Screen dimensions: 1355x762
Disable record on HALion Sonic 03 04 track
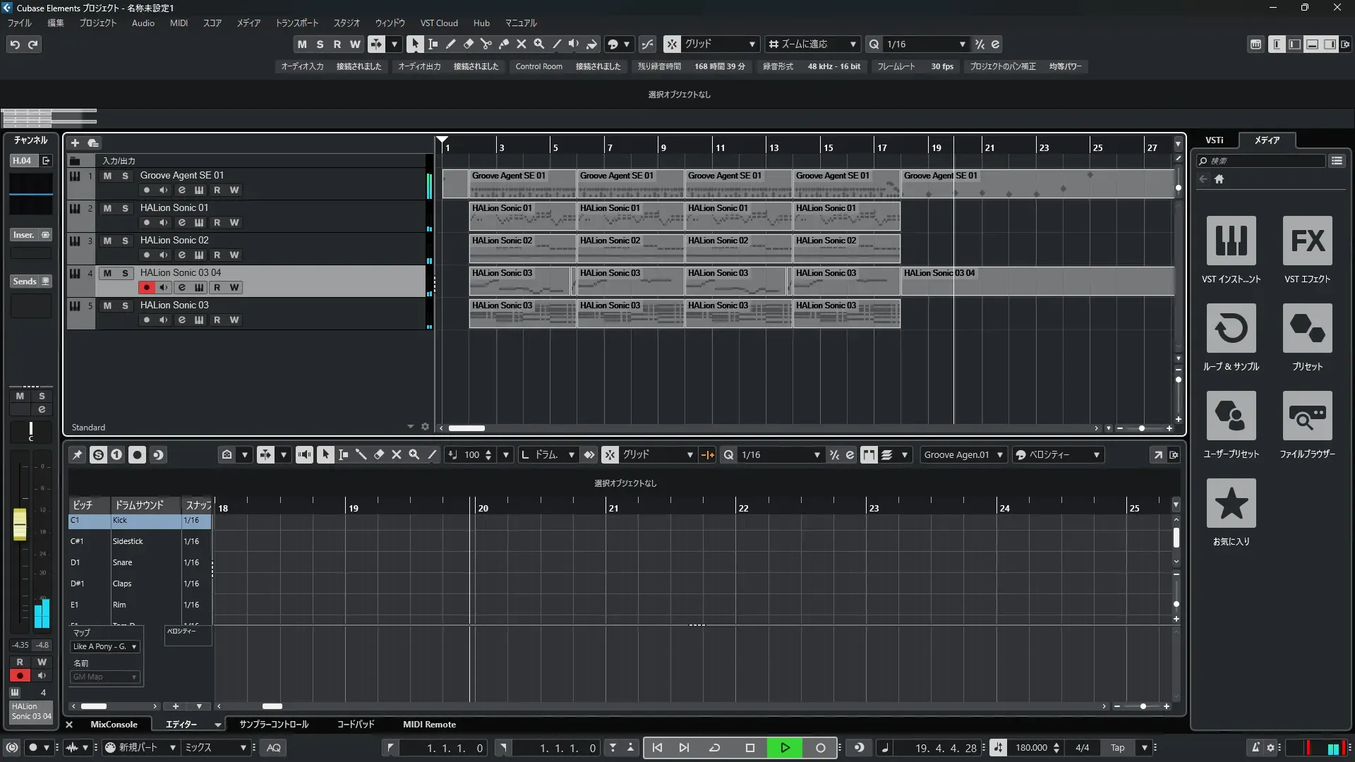point(146,288)
